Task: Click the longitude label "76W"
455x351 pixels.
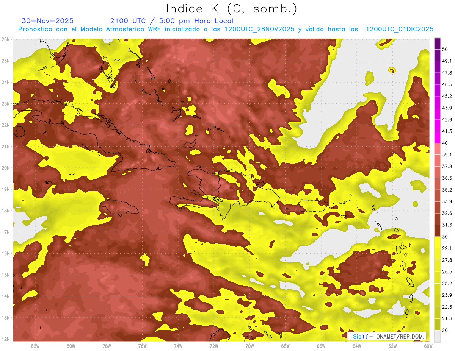Action: pos(142,346)
